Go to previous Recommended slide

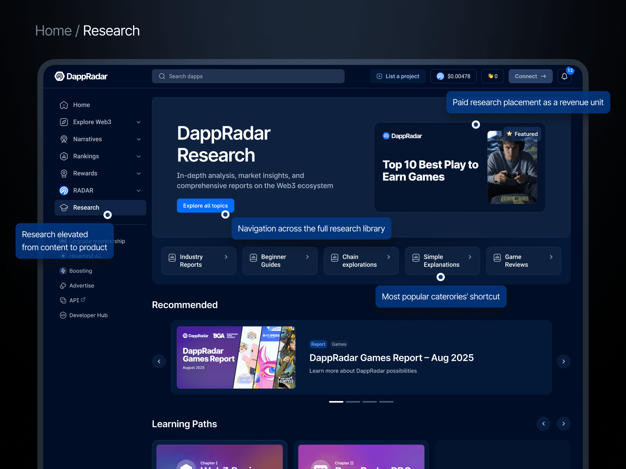point(159,362)
